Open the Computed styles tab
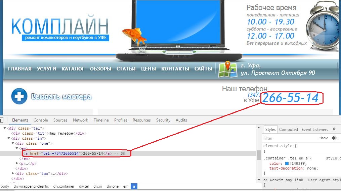The width and height of the screenshot is (341, 191). [288, 130]
